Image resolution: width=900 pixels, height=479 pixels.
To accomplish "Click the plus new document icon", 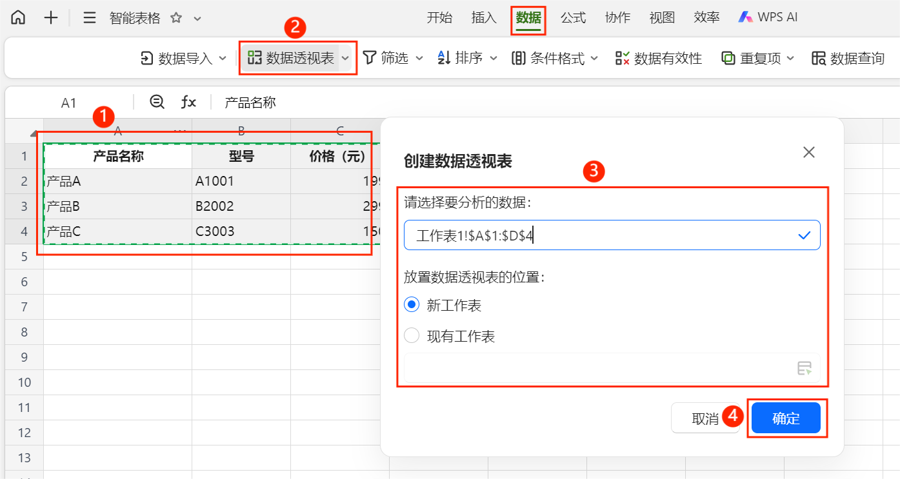I will (x=51, y=17).
